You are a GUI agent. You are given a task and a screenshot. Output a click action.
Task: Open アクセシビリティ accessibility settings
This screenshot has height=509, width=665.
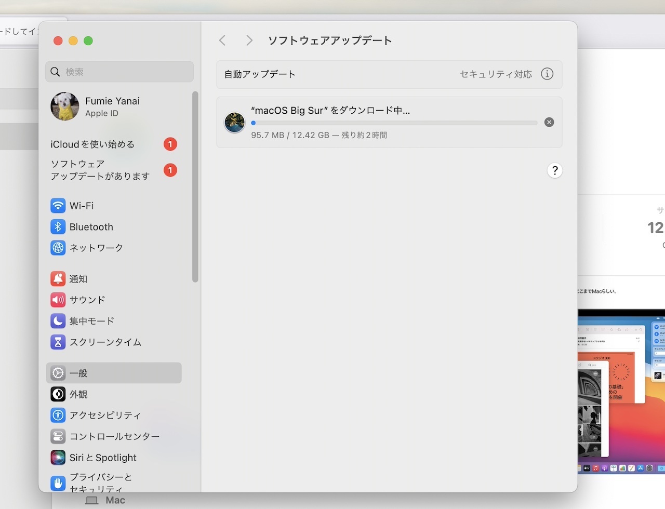pyautogui.click(x=105, y=415)
